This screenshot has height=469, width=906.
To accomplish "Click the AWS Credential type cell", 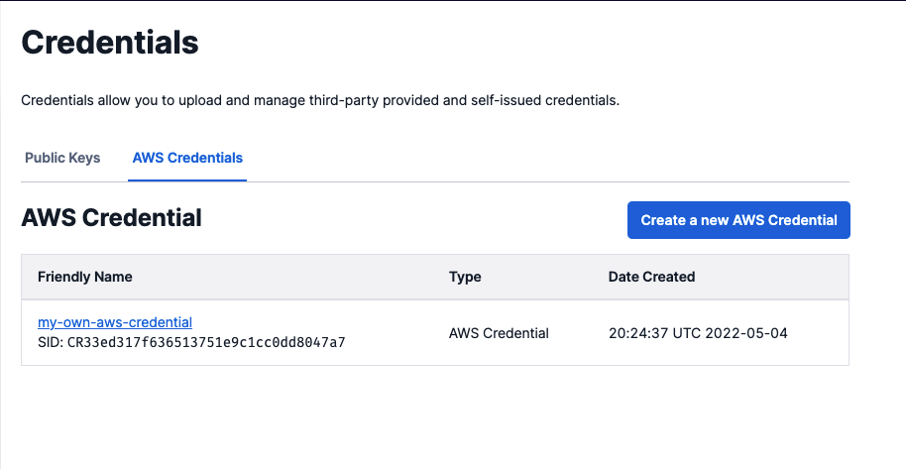I will (499, 333).
